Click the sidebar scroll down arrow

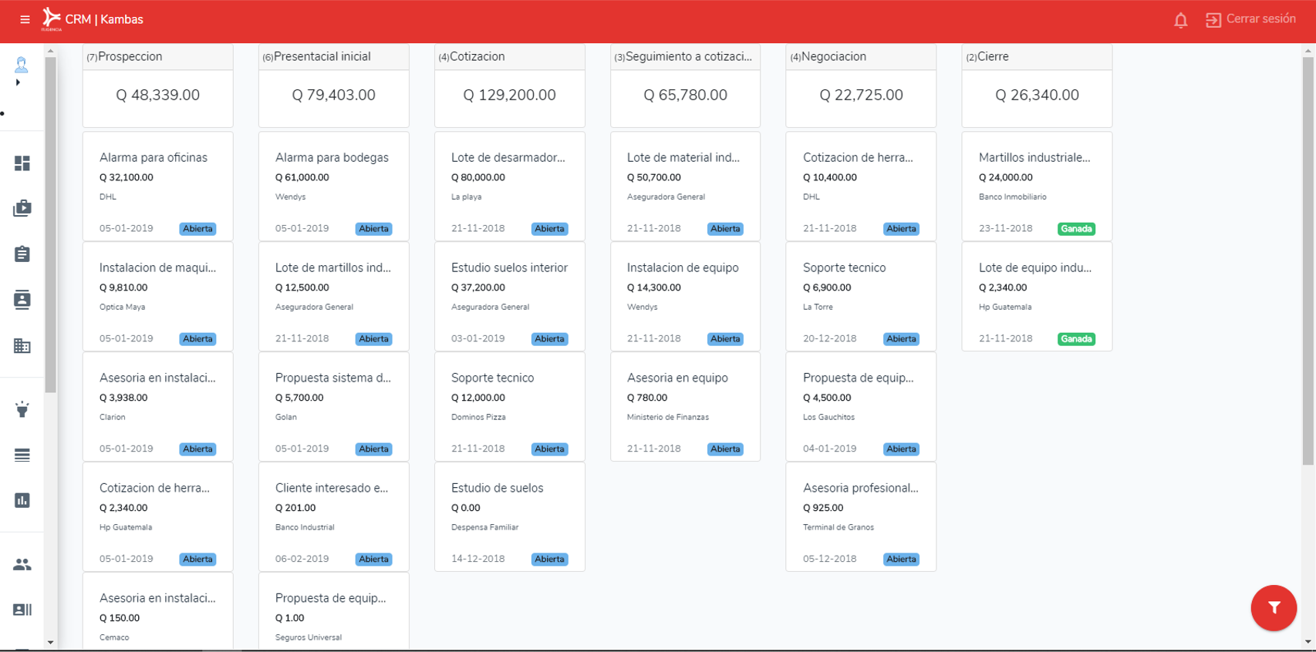click(51, 642)
